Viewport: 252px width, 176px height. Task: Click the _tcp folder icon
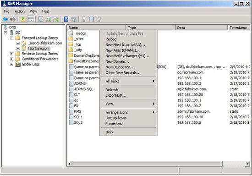pyautogui.click(x=71, y=44)
